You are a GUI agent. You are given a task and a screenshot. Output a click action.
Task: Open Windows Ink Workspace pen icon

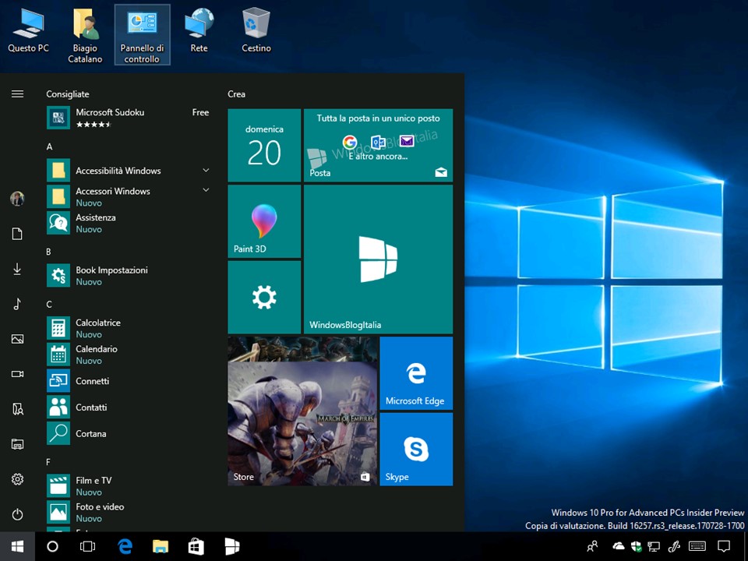(x=674, y=546)
